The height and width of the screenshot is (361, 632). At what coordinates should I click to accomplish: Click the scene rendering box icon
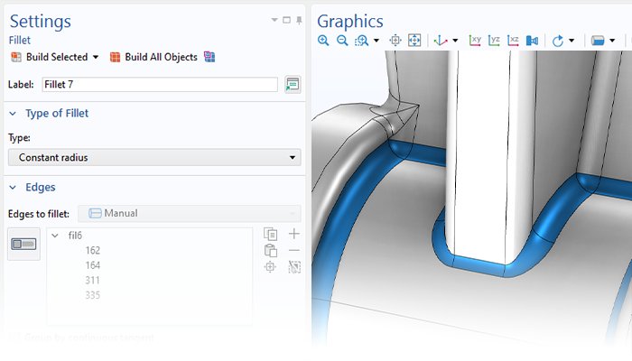598,41
